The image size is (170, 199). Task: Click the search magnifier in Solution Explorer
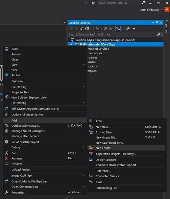pos(158,34)
